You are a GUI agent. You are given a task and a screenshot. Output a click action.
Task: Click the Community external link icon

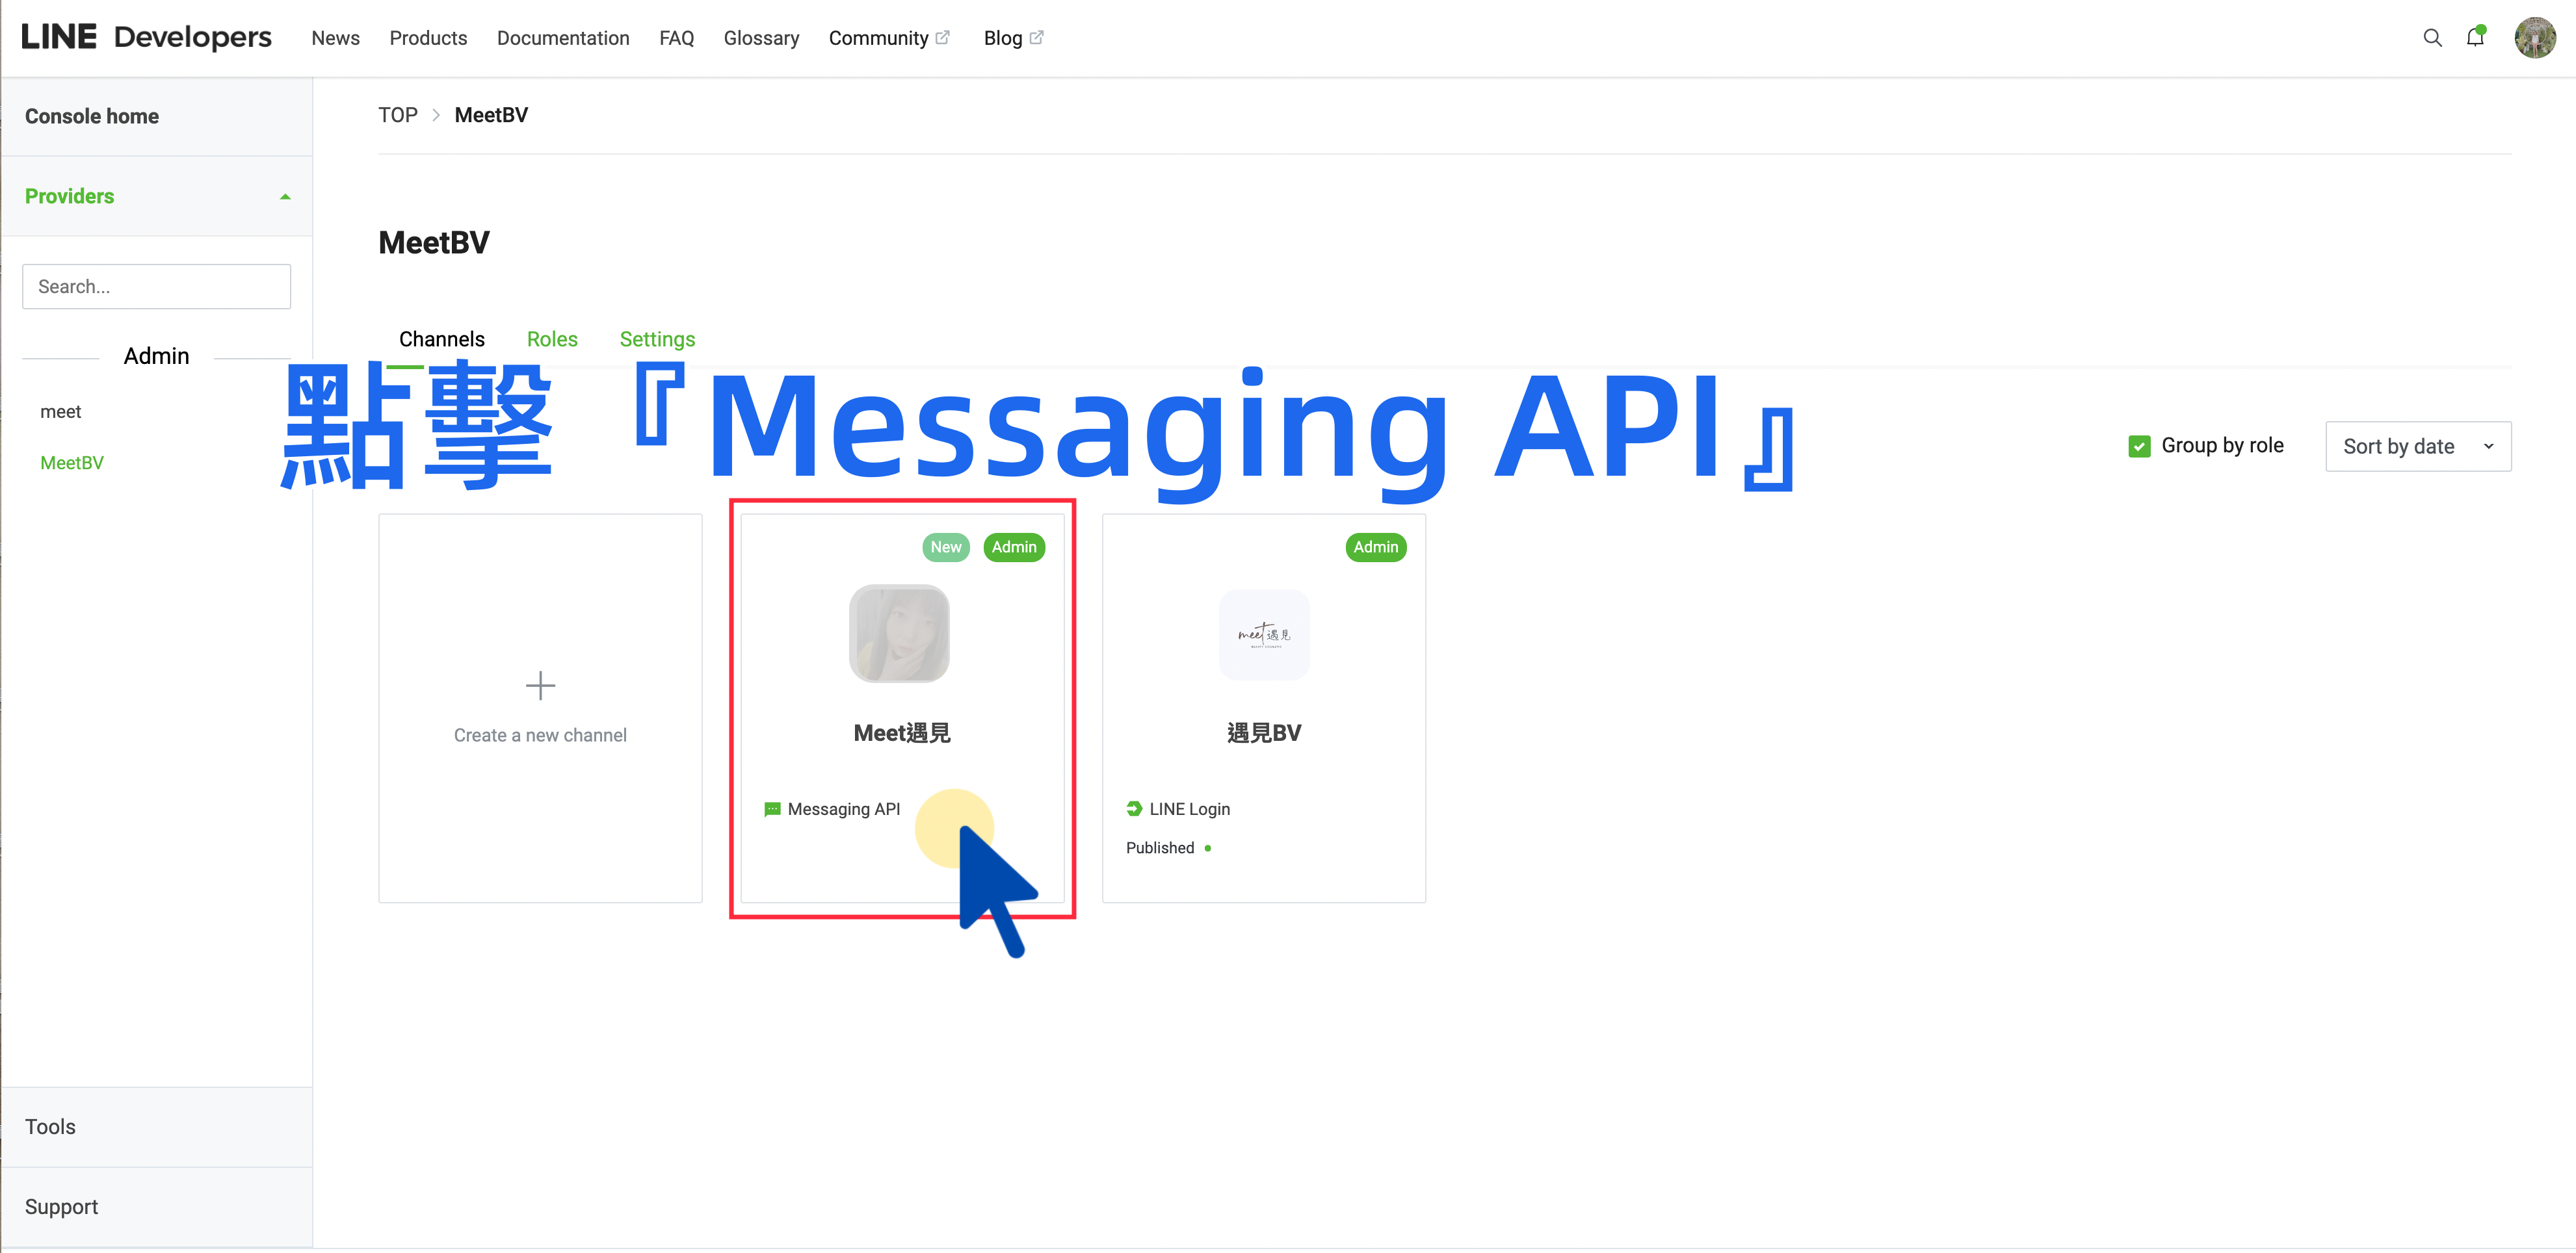[942, 37]
